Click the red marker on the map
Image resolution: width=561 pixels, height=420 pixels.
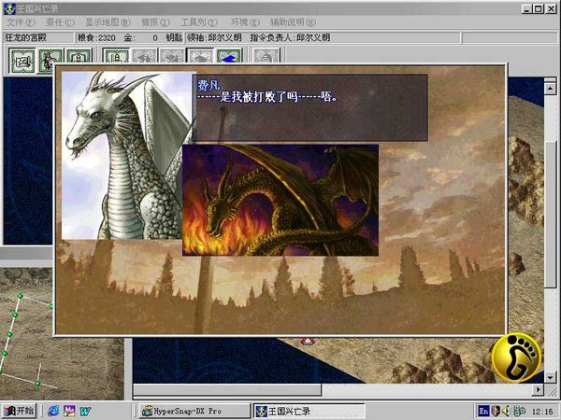(308, 341)
